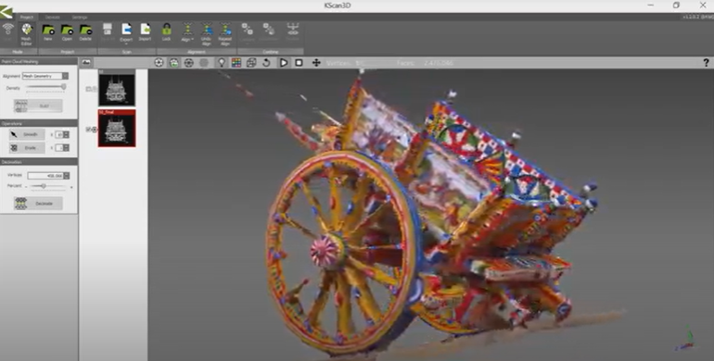
Task: Open the Mesh Editor mode
Action: [x=26, y=34]
